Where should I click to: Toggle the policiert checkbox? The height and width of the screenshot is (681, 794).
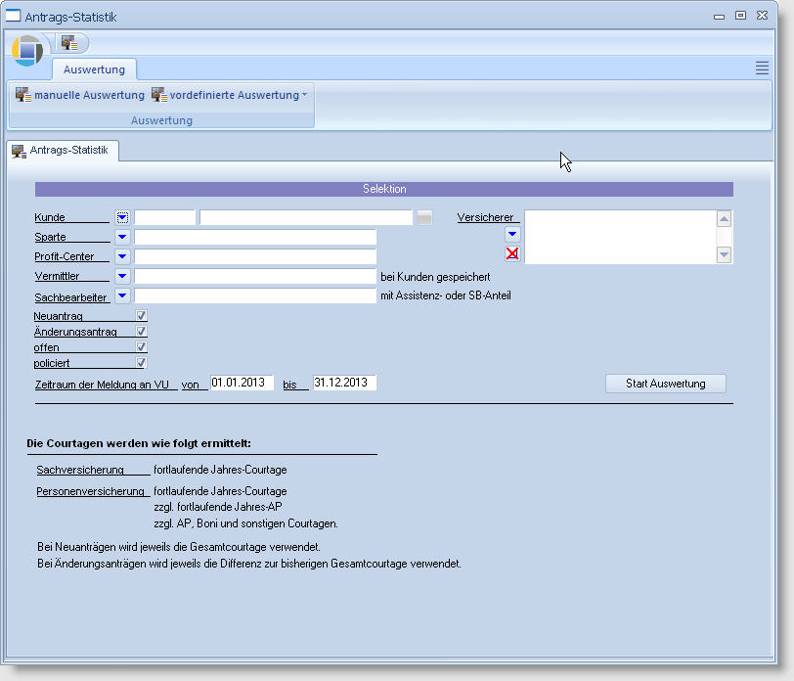point(142,363)
